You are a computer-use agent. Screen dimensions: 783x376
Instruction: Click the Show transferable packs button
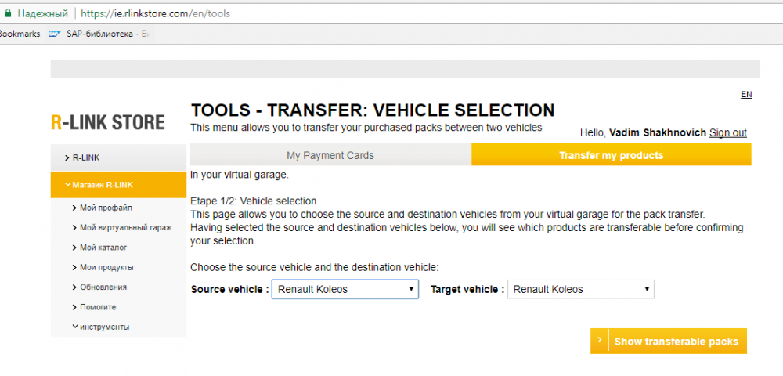click(669, 342)
